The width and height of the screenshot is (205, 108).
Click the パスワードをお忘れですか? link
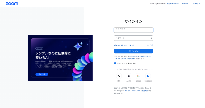(x=124, y=45)
